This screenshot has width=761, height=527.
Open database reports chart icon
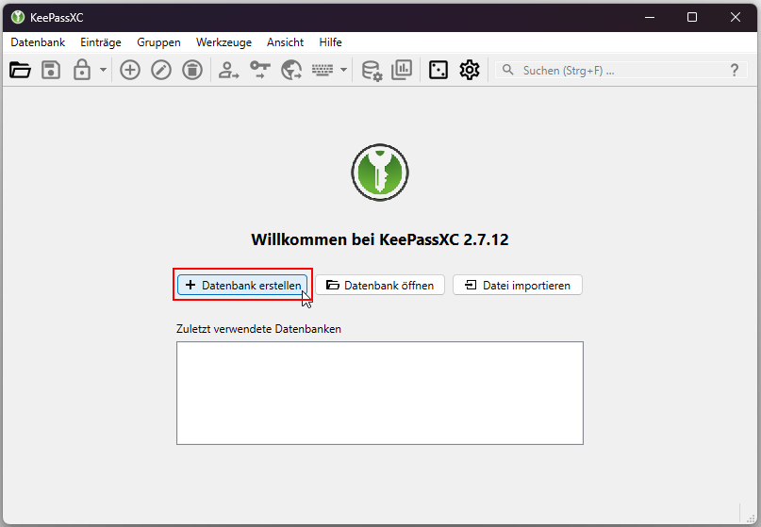tap(402, 71)
